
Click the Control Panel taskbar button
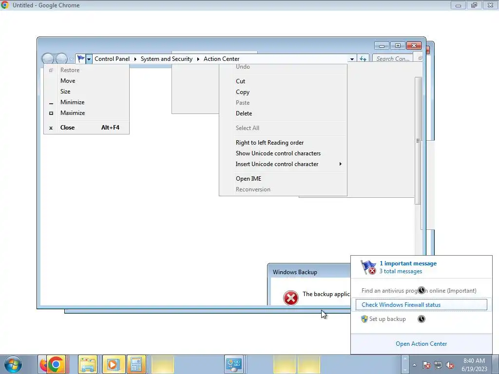click(x=234, y=364)
